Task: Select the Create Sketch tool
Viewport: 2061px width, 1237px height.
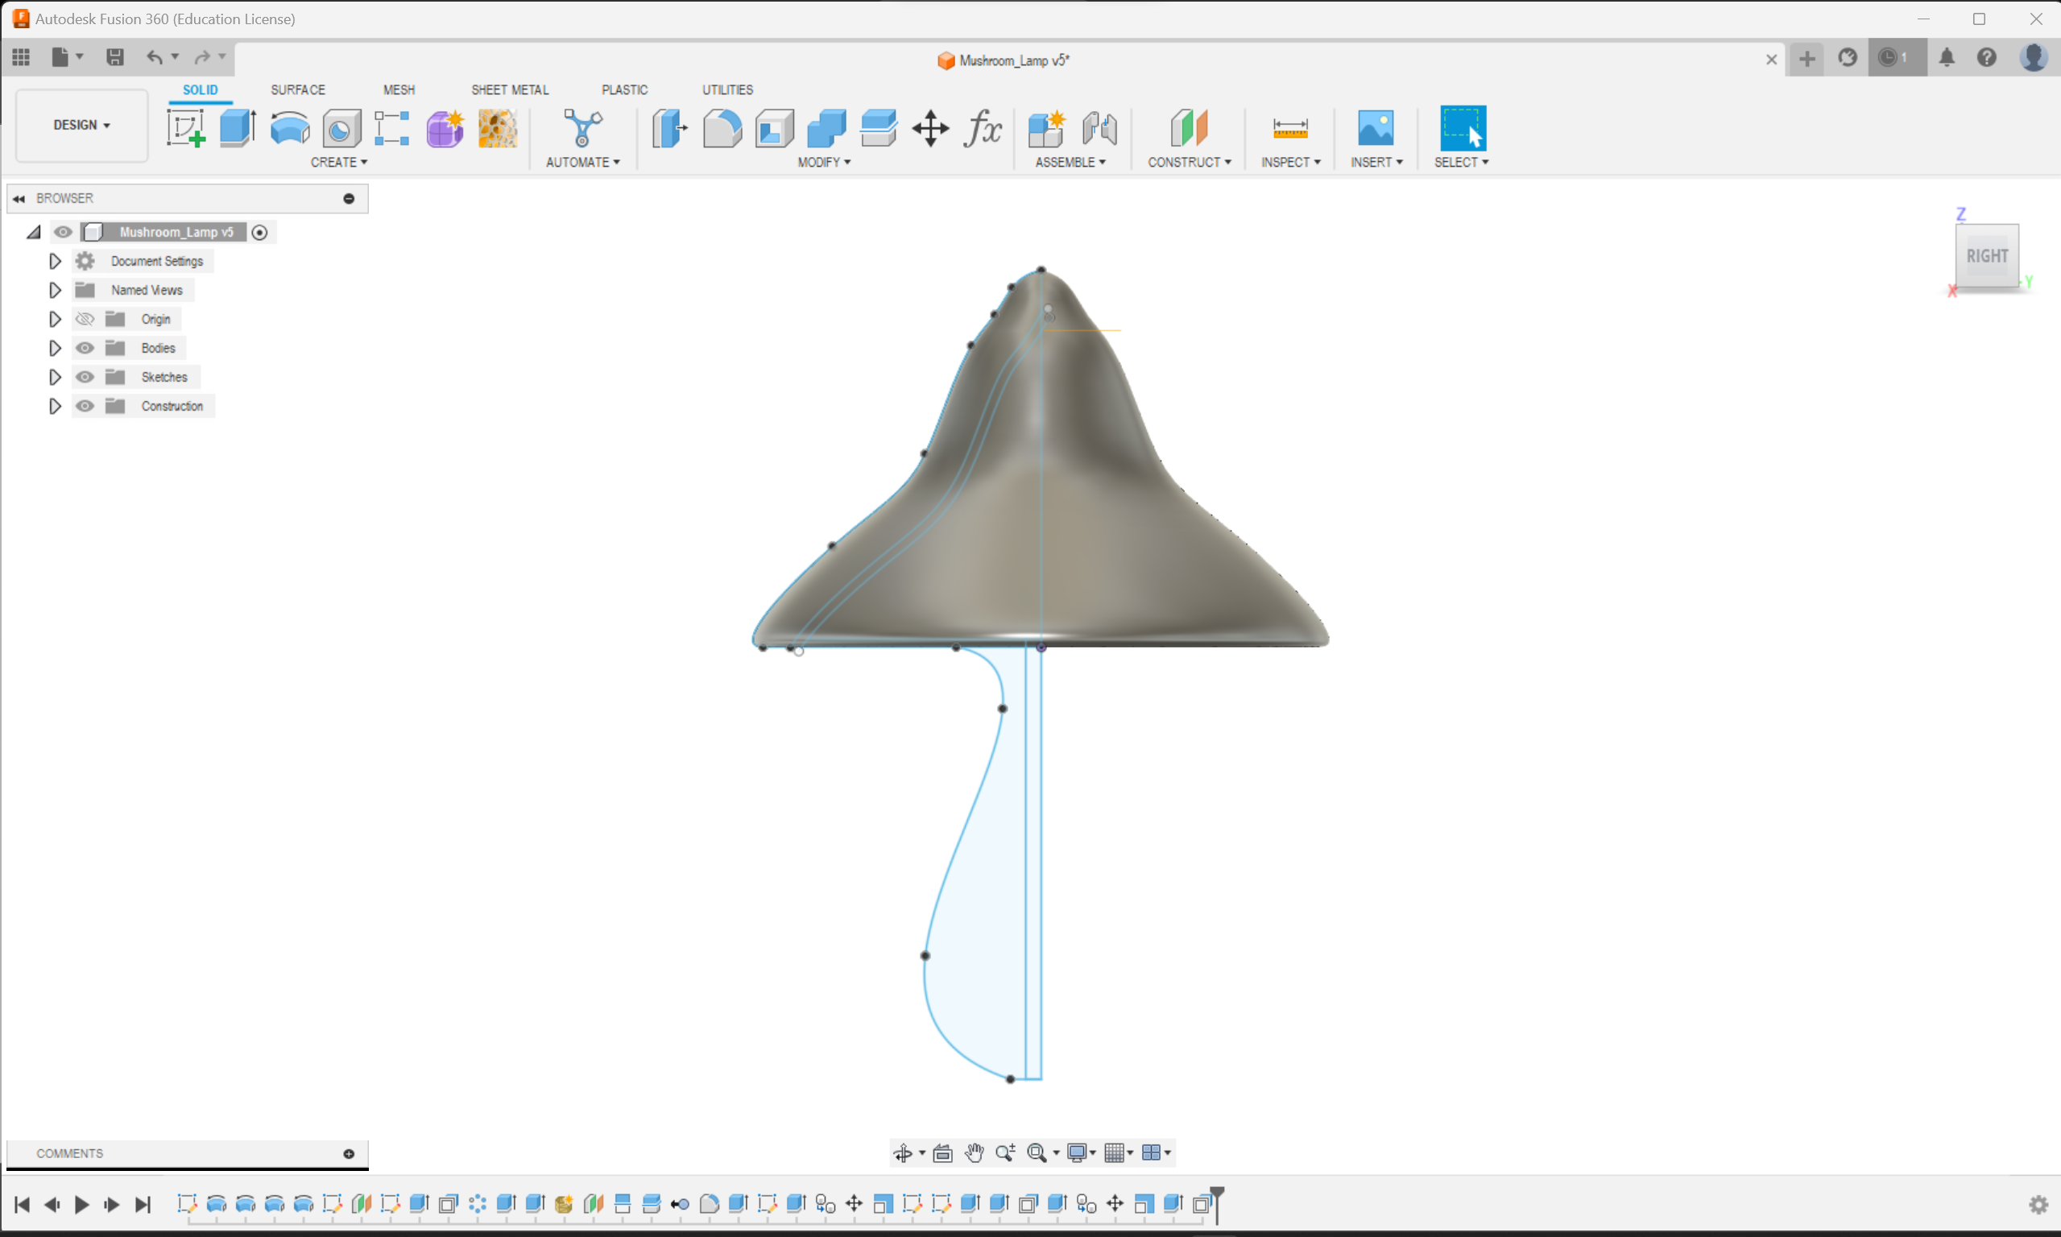Action: tap(186, 128)
